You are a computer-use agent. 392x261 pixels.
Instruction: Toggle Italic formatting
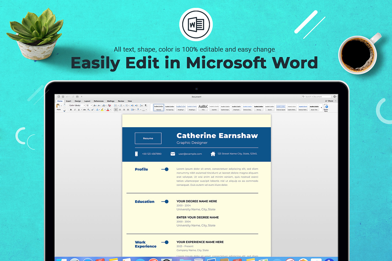75,110
